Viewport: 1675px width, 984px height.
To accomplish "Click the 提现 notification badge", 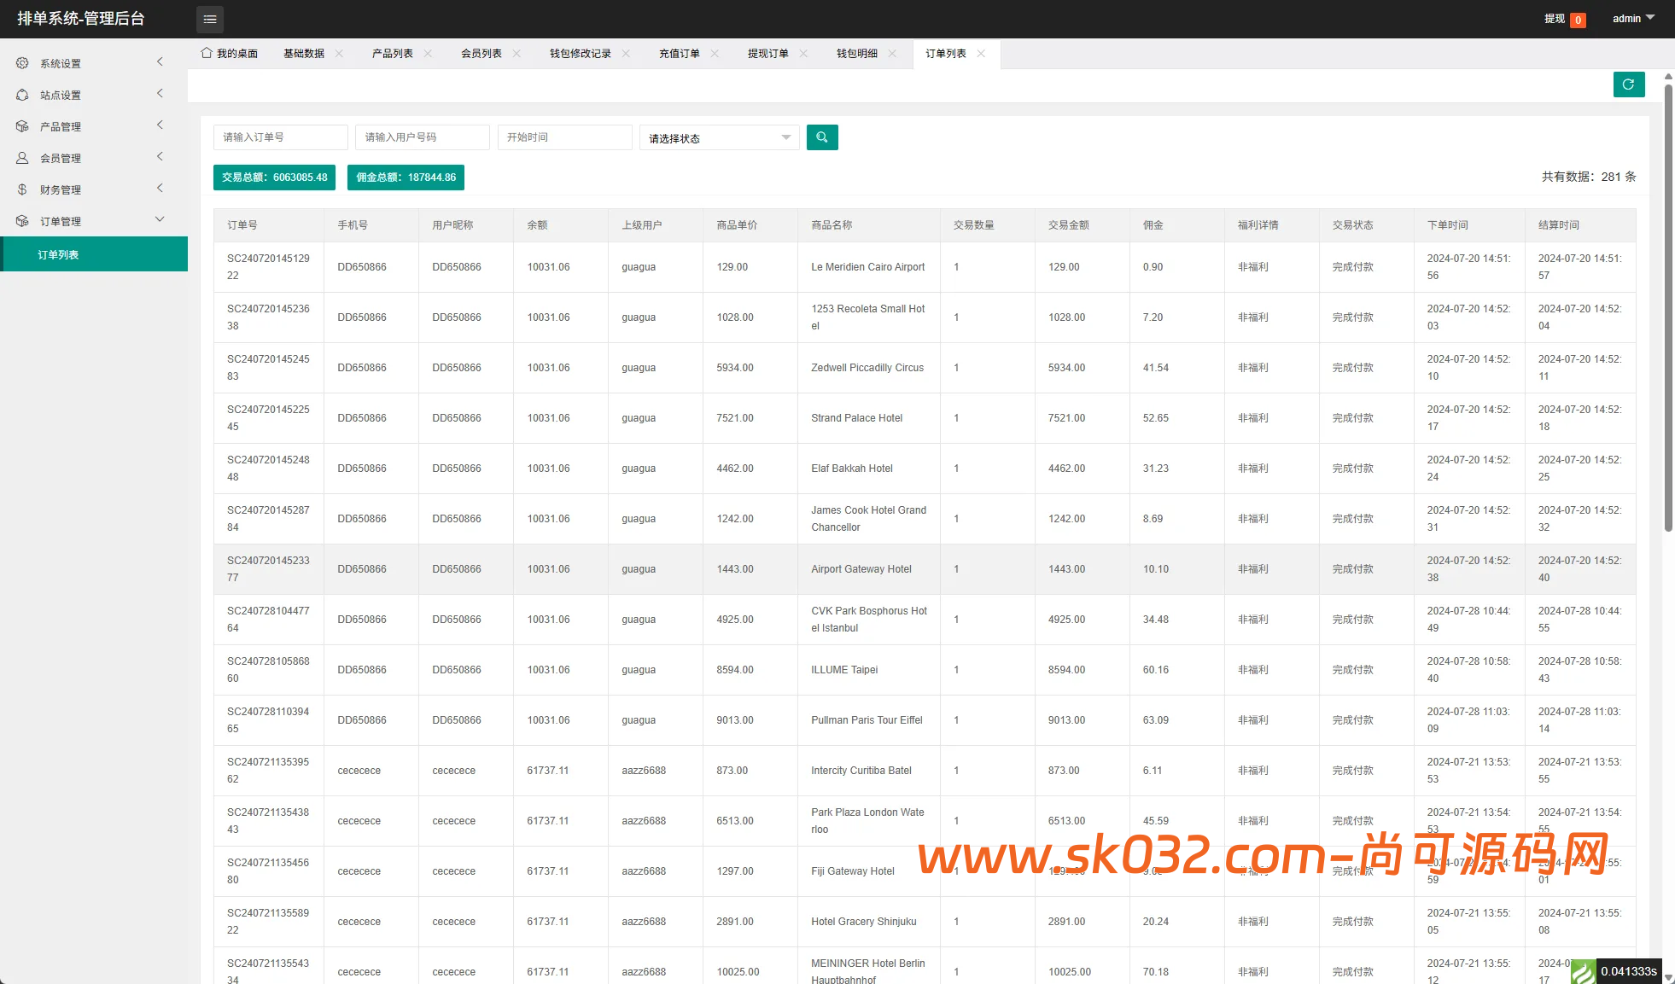I will point(1577,20).
